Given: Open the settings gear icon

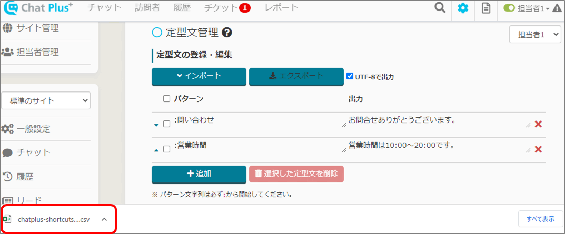Looking at the screenshot, I should coord(463,8).
